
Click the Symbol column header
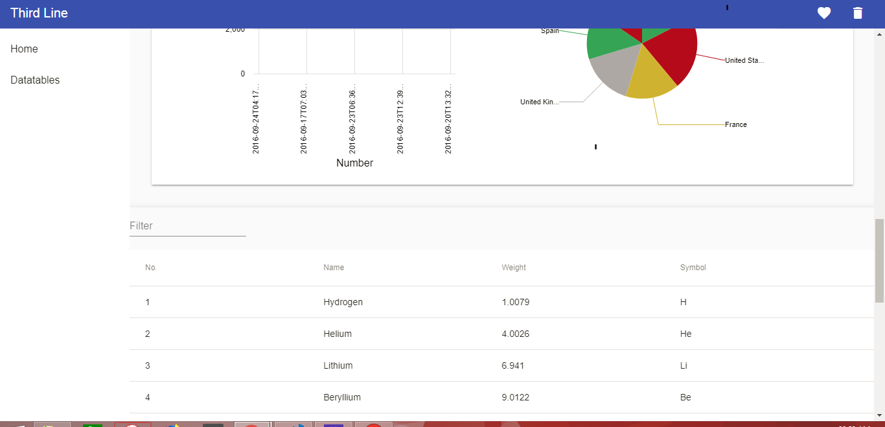click(693, 268)
